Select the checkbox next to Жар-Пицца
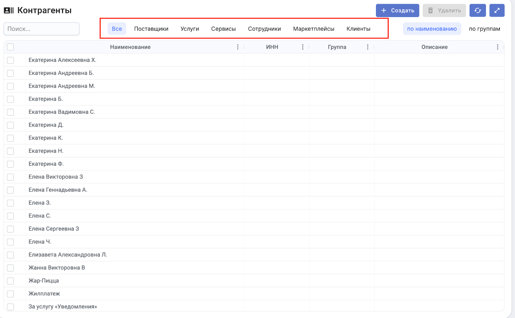 11,281
